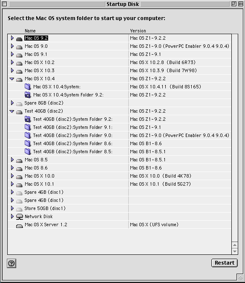Click the scrollbar down arrow
Image resolution: width=245 pixels, height=283 pixels.
point(235,251)
